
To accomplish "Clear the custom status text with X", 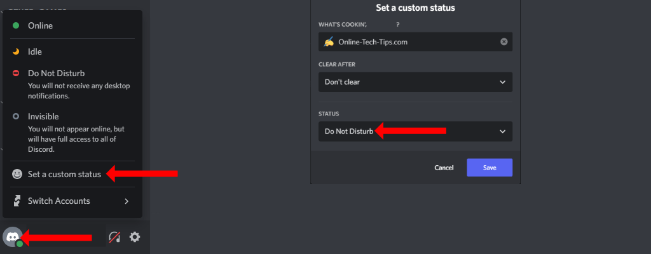I will pyautogui.click(x=504, y=42).
